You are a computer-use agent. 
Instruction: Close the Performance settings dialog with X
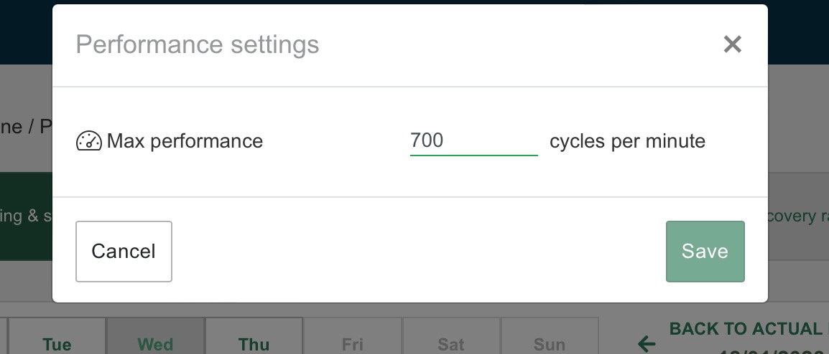732,44
